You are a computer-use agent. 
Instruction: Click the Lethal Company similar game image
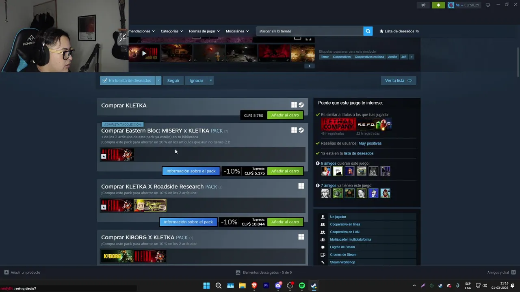(x=338, y=125)
